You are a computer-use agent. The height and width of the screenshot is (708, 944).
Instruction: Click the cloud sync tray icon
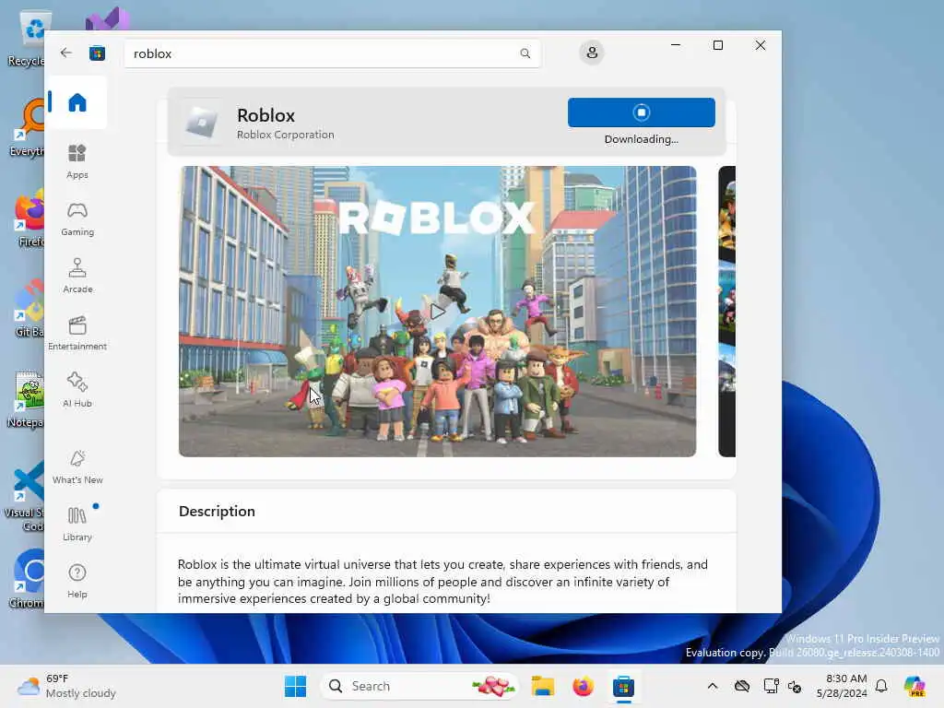742,686
